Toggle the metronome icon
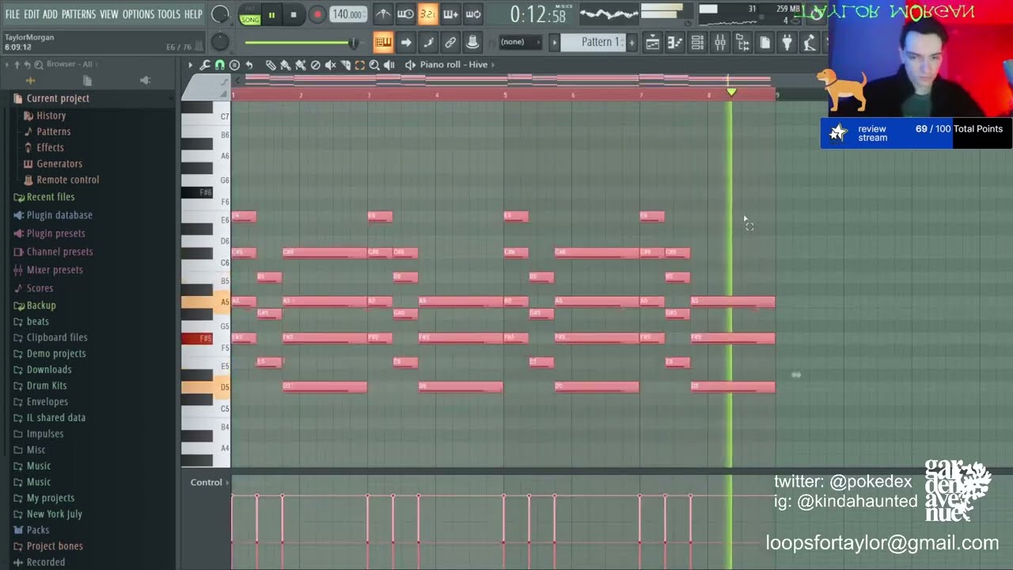This screenshot has height=570, width=1013. (x=382, y=14)
